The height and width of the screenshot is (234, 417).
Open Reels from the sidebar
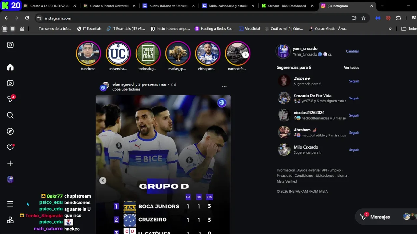click(10, 83)
